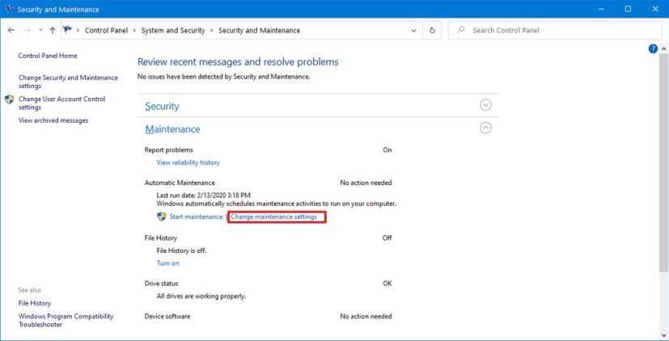Click the Maintenance section heading

point(172,129)
